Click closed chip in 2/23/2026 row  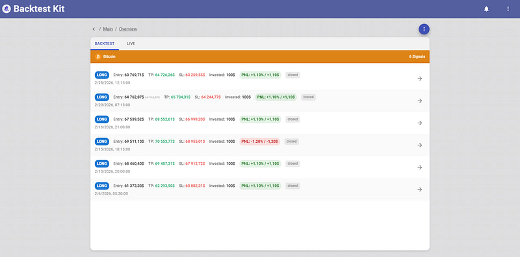(308, 97)
